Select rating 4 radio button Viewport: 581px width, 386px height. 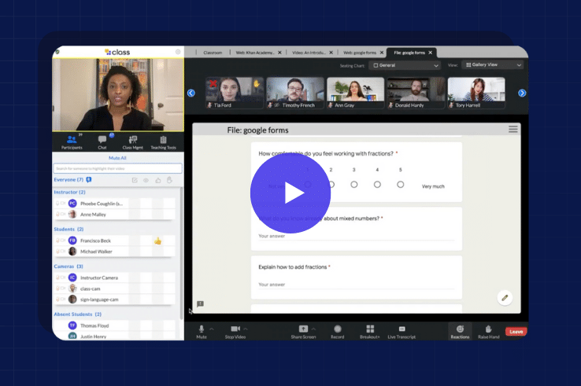pos(377,184)
